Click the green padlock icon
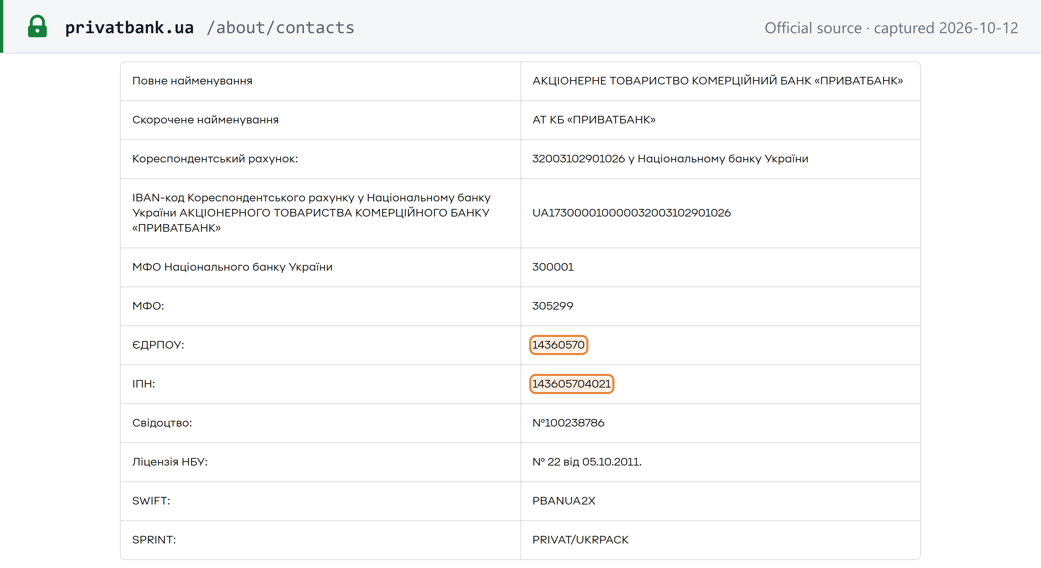This screenshot has width=1041, height=568. click(x=37, y=27)
